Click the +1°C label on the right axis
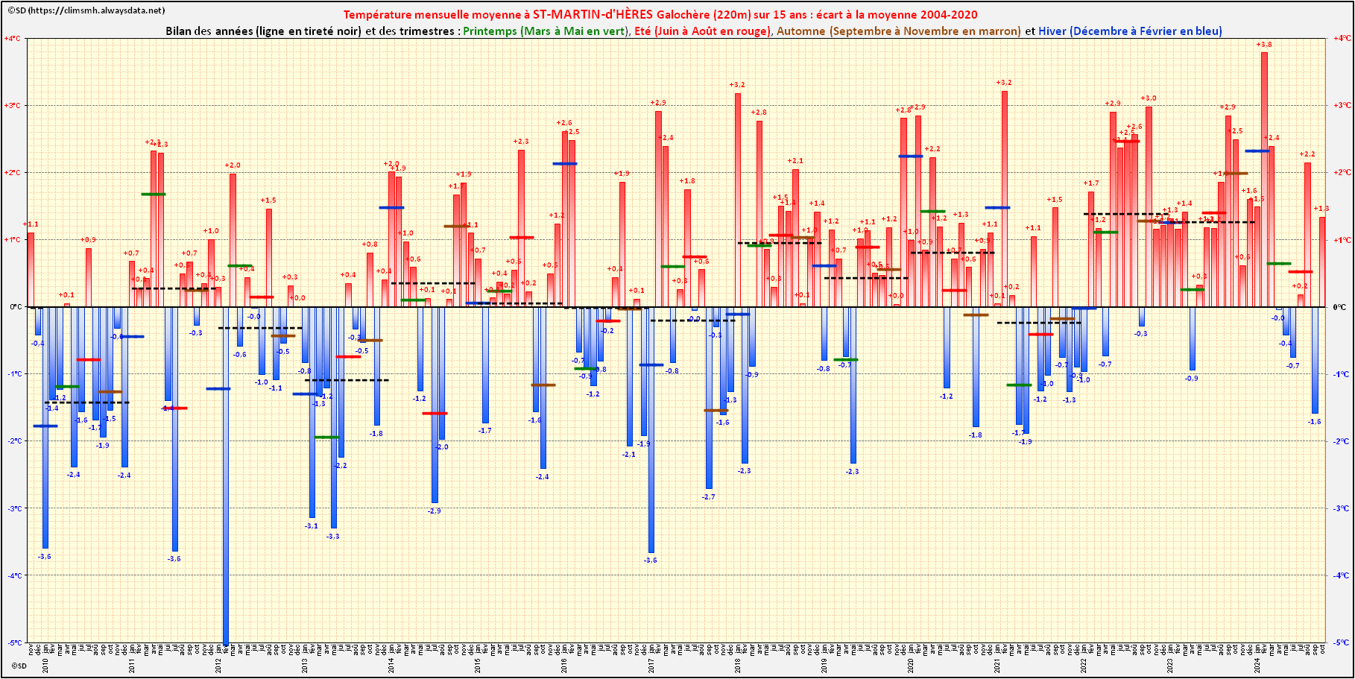The image size is (1355, 679). (x=1342, y=239)
